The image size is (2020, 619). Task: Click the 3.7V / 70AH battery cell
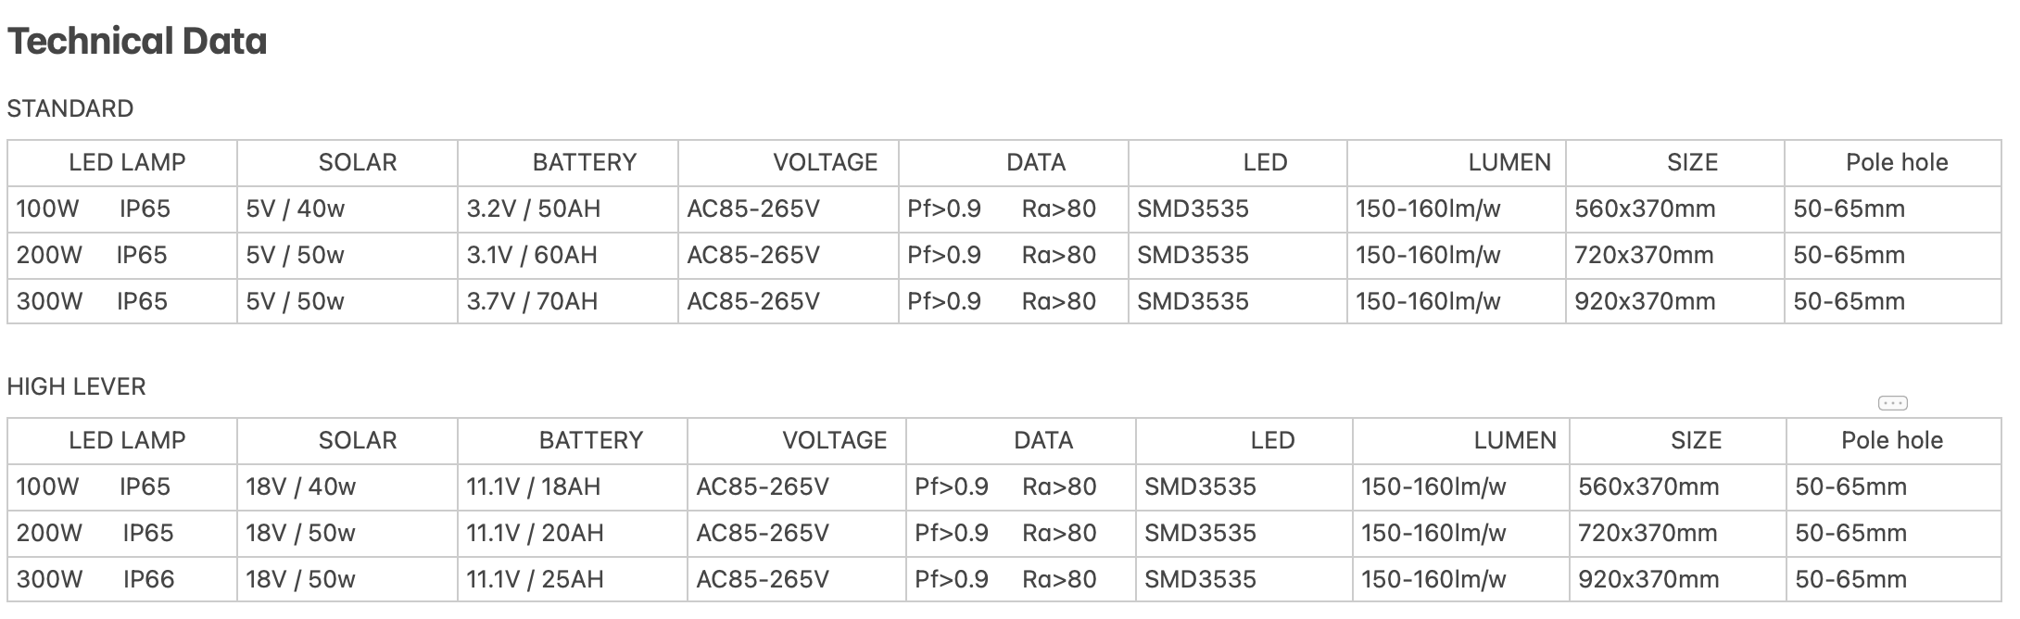pyautogui.click(x=532, y=301)
